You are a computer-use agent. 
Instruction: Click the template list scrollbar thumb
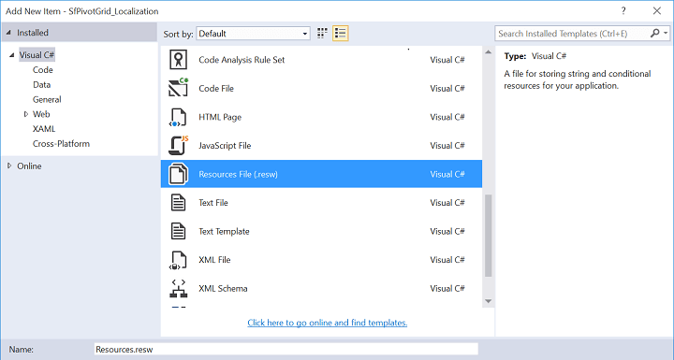[x=488, y=236]
